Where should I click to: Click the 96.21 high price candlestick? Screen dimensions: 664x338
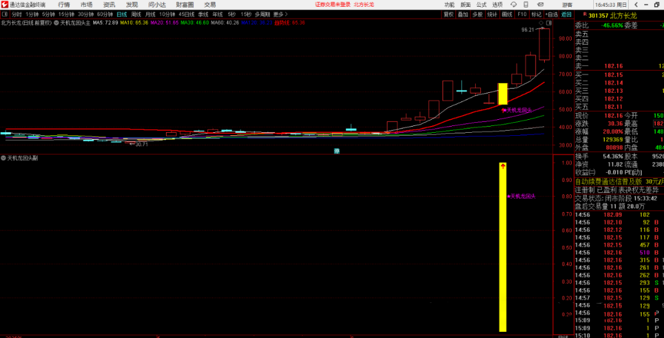click(x=544, y=44)
